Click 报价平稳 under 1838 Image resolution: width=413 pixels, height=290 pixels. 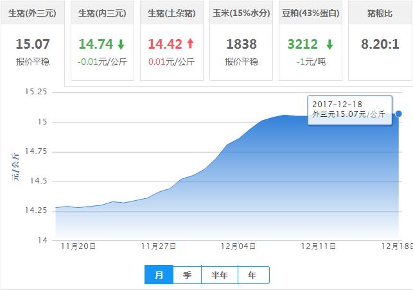point(242,62)
